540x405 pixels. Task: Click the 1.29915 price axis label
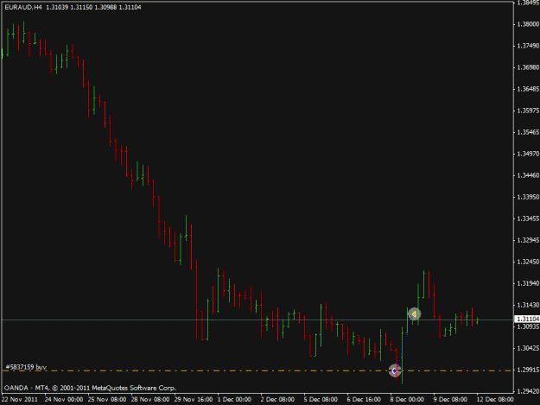[x=528, y=370]
